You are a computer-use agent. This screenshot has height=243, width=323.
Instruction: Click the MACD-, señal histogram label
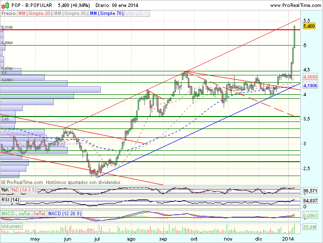point(16,214)
